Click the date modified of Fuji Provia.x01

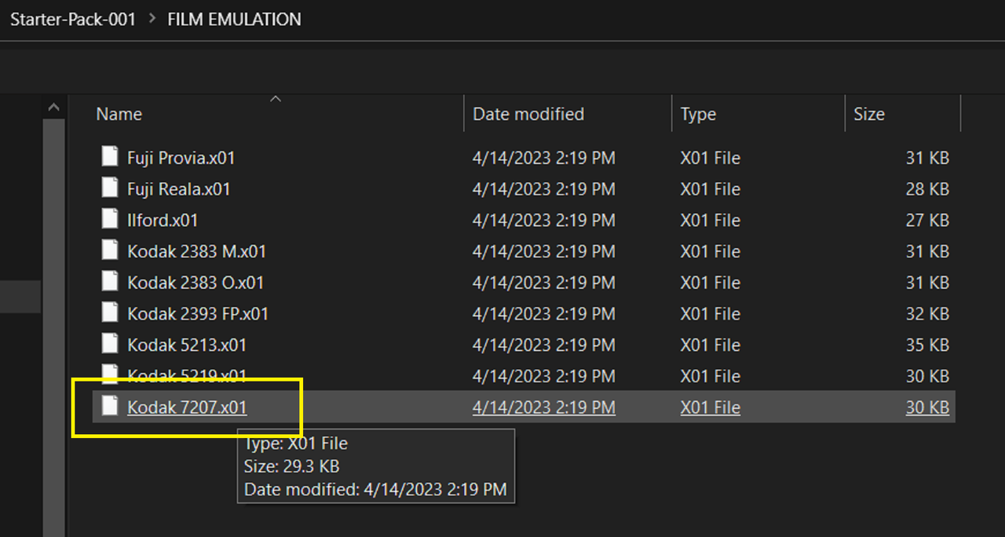[x=543, y=158]
